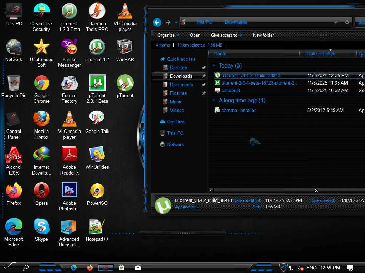This screenshot has height=273, width=365.
Task: Go back in File Explorer
Action: pos(157,22)
